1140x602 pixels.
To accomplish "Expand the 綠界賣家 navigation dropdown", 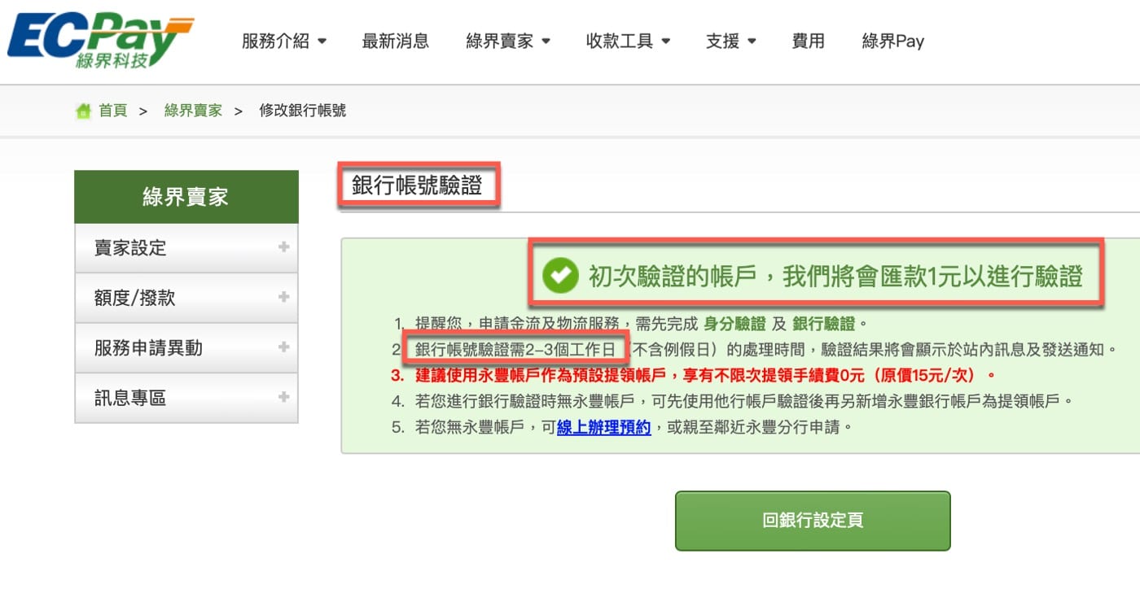I will tap(508, 41).
